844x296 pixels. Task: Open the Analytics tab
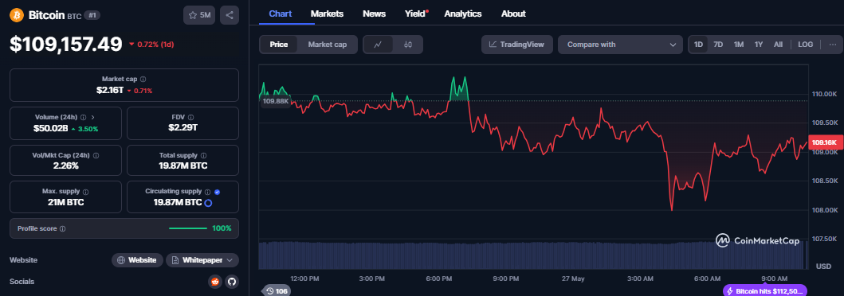(x=463, y=14)
